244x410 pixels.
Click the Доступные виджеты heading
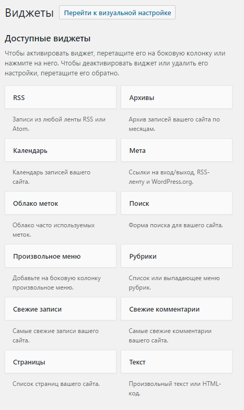pos(48,38)
